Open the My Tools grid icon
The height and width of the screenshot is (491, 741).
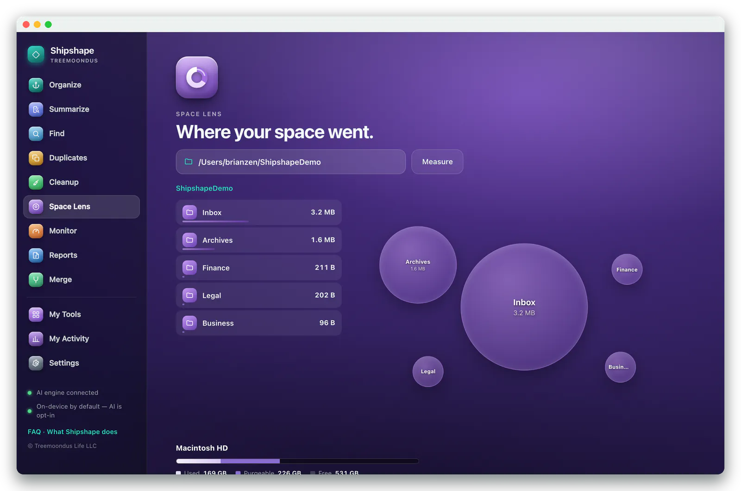[36, 315]
